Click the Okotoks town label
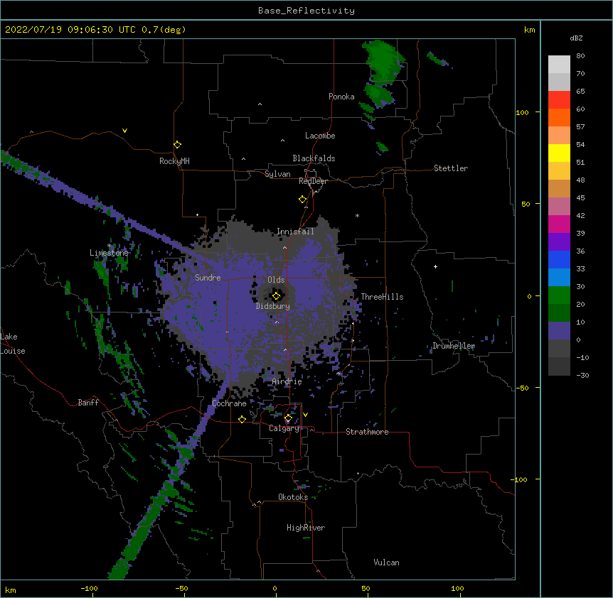 293,497
